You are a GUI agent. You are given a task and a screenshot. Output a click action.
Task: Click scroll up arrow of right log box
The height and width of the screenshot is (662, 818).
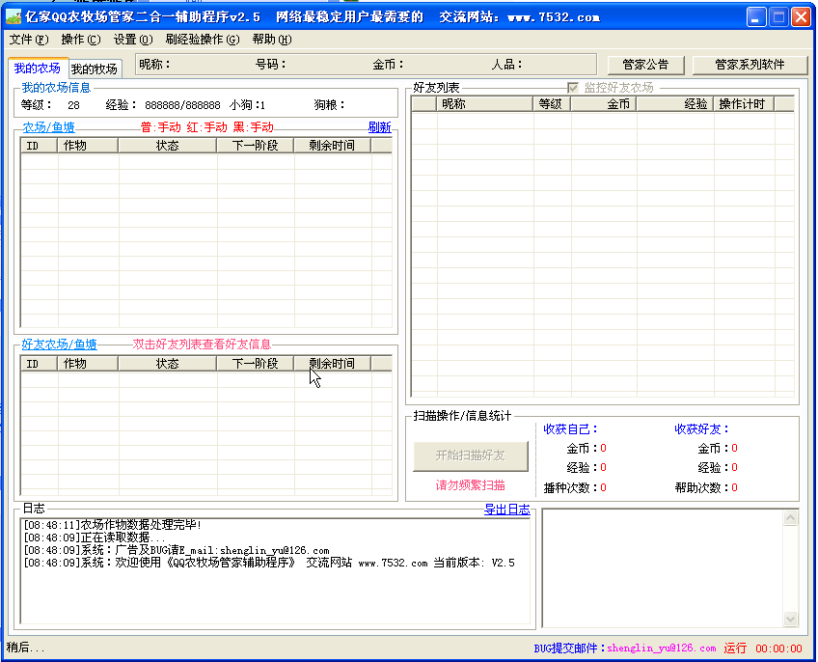(x=790, y=518)
